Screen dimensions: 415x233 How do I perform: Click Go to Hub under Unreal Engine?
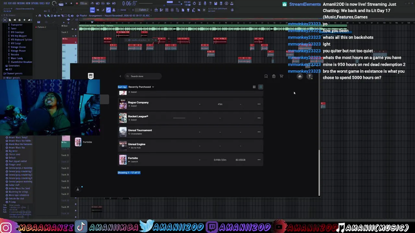(135, 148)
